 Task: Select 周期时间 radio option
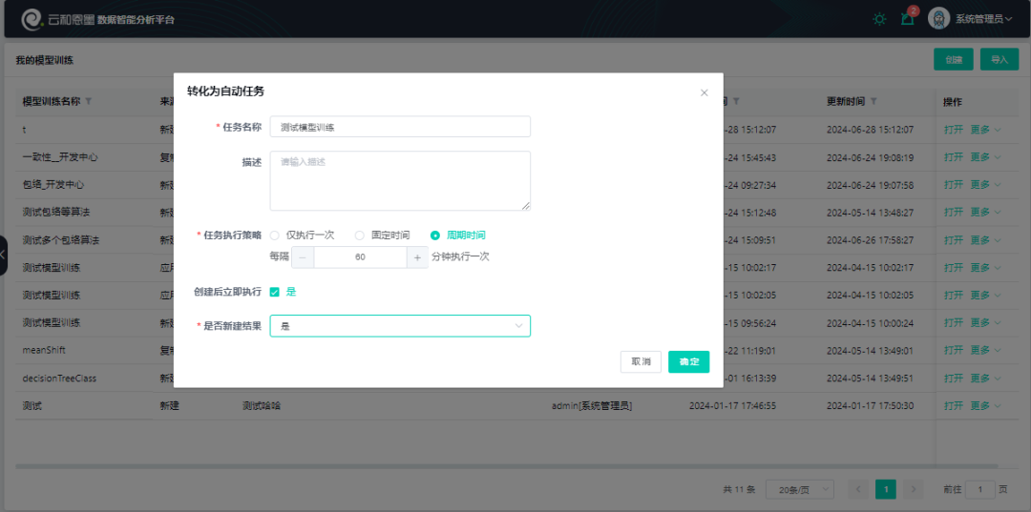pos(458,235)
